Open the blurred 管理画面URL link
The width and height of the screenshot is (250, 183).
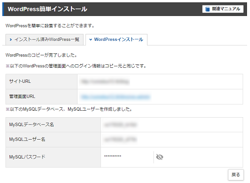pos(115,97)
